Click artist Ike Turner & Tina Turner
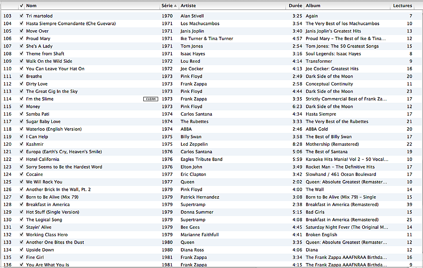 pos(207,38)
